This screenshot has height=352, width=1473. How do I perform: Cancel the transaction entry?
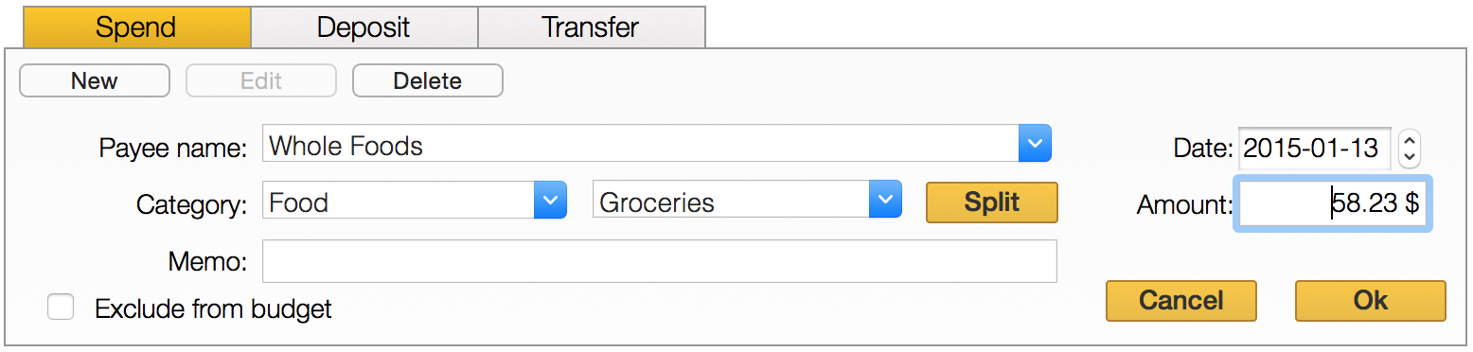coord(1180,301)
